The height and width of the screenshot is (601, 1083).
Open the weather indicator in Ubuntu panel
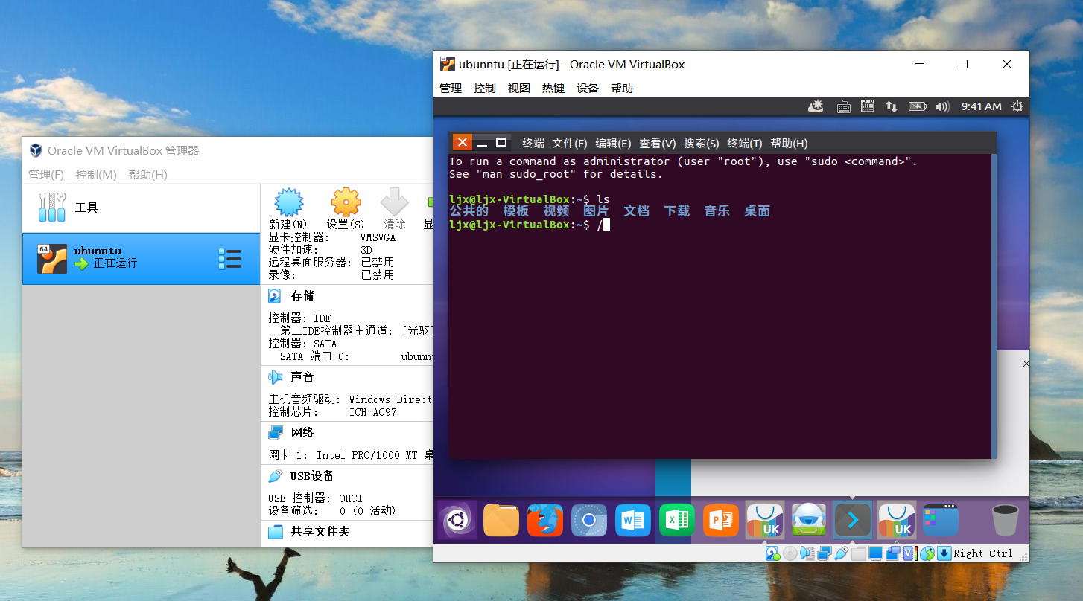(x=816, y=106)
